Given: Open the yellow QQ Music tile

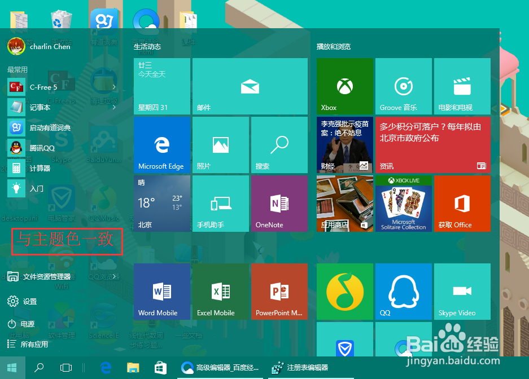Looking at the screenshot, I should pyautogui.click(x=345, y=292).
